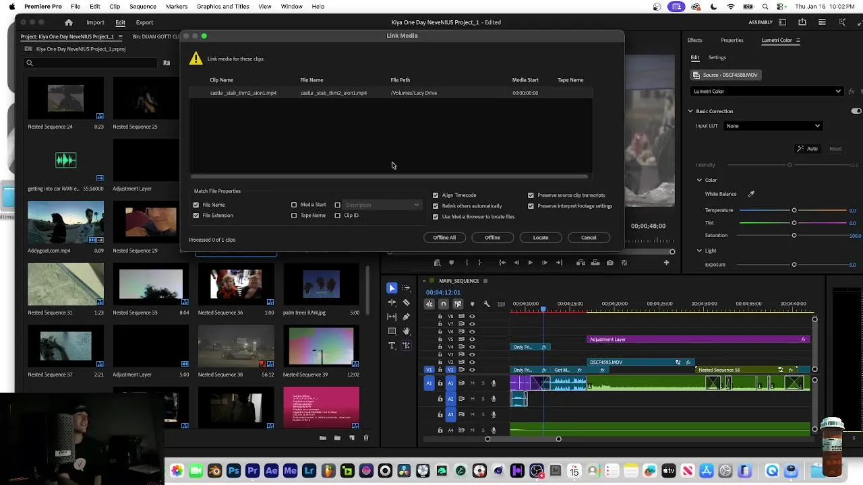Select the Razor tool

click(x=406, y=302)
